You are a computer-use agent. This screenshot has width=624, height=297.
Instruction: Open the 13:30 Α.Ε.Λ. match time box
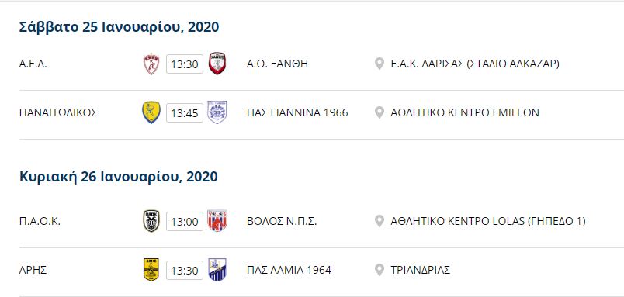pyautogui.click(x=185, y=64)
